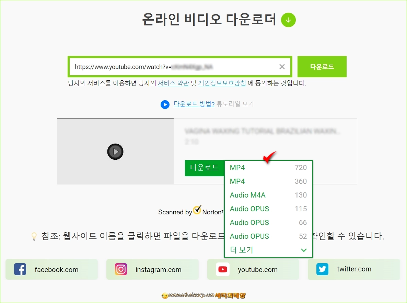Click the Twitter bird icon
This screenshot has height=303, width=407.
322,269
